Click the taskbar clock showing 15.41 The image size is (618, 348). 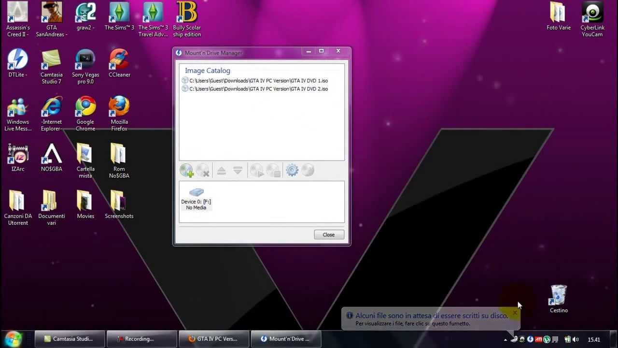pyautogui.click(x=594, y=339)
